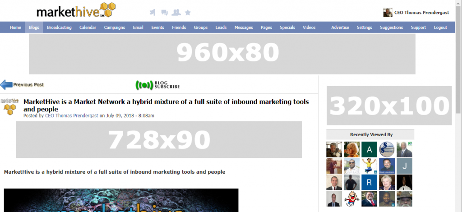
Task: Open the blonde woman avatar in Recently Viewed
Action: (351, 150)
